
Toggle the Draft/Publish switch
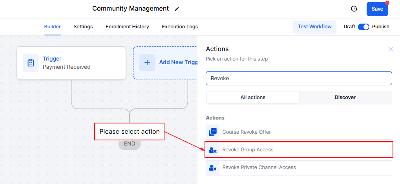(363, 27)
